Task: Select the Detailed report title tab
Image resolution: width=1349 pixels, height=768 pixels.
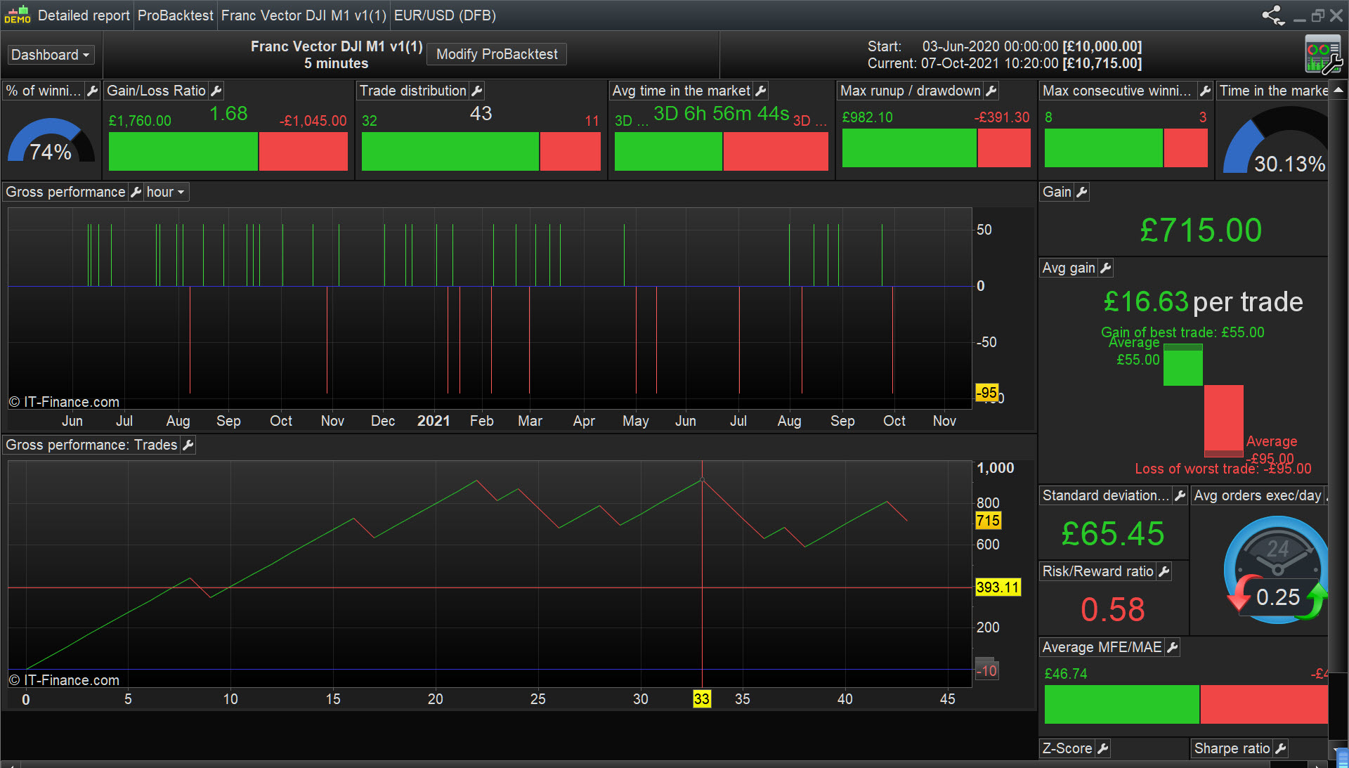Action: (x=83, y=15)
